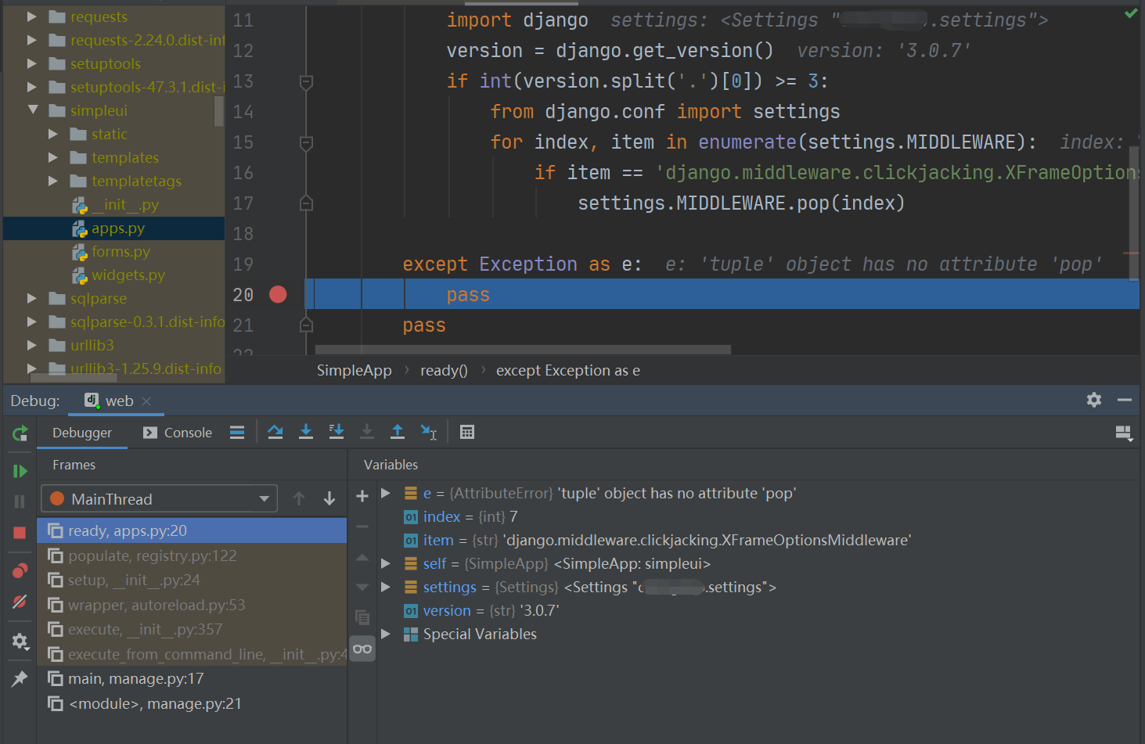The image size is (1145, 744).
Task: Switch to the Debugger tab
Action: 82,433
